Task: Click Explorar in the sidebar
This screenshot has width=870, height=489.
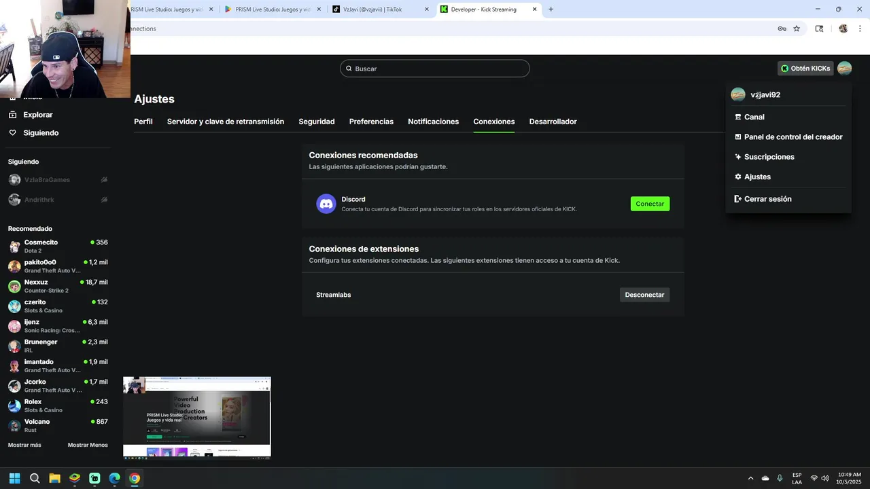Action: click(38, 115)
